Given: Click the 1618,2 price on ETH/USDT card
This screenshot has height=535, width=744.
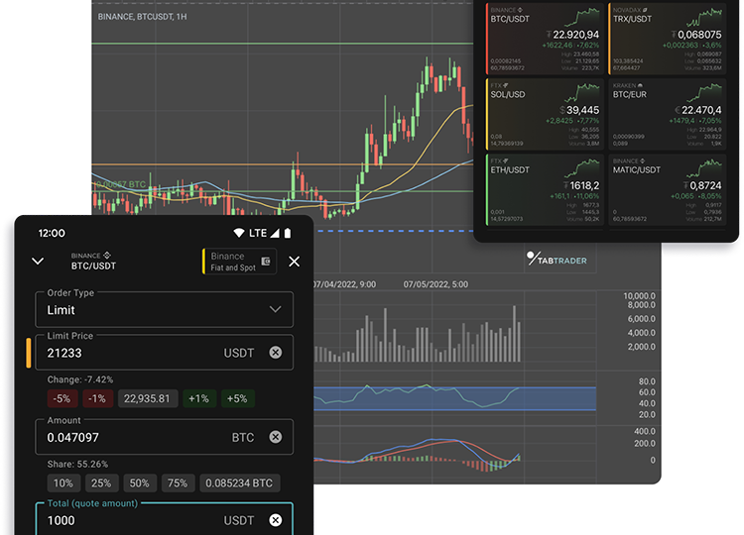Looking at the screenshot, I should (x=584, y=185).
